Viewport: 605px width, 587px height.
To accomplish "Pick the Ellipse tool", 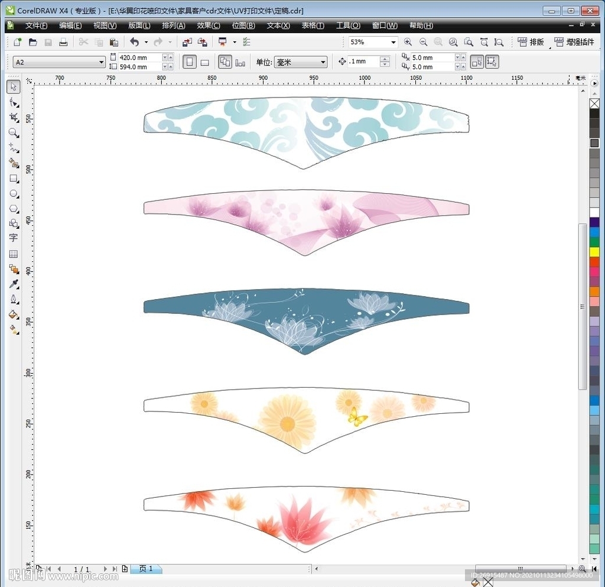I will 14,193.
